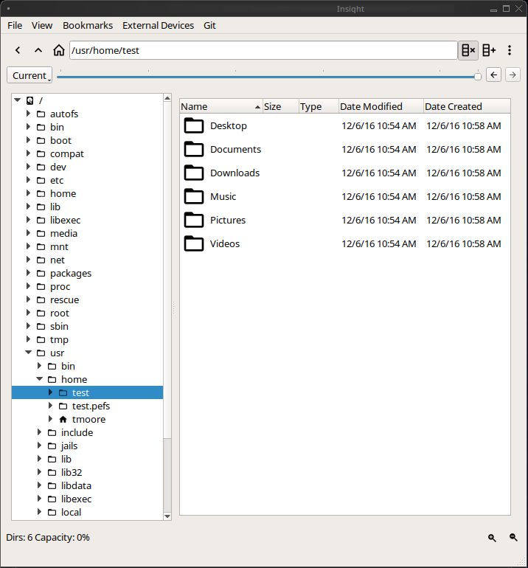Select test.pefs in the directory tree
This screenshot has height=568, width=528.
91,406
